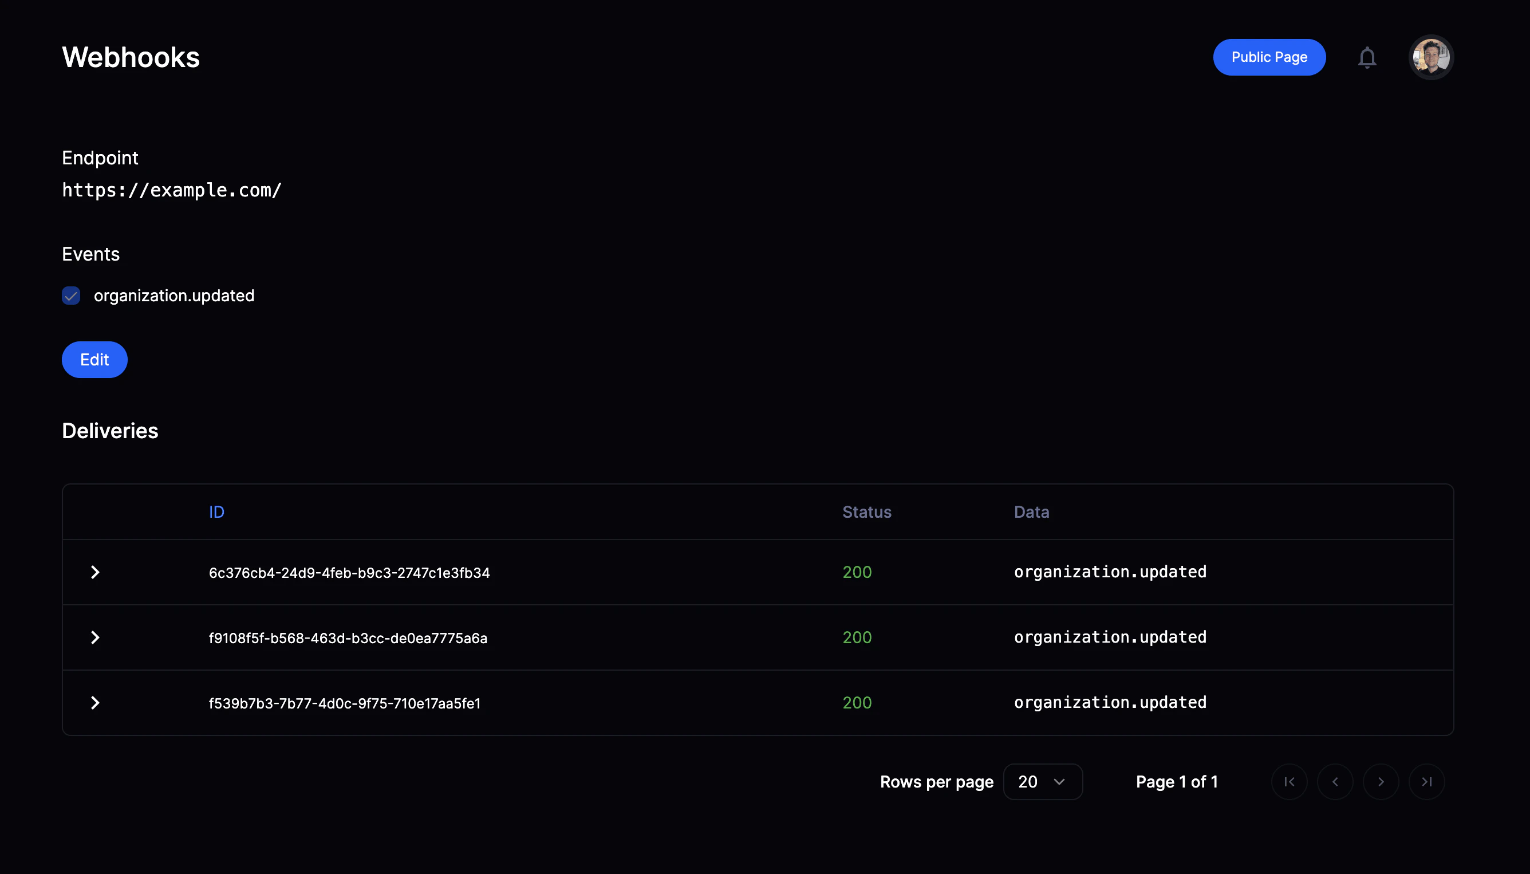The width and height of the screenshot is (1530, 874).
Task: Expand delivery f539b7b3 row
Action: [x=95, y=703]
